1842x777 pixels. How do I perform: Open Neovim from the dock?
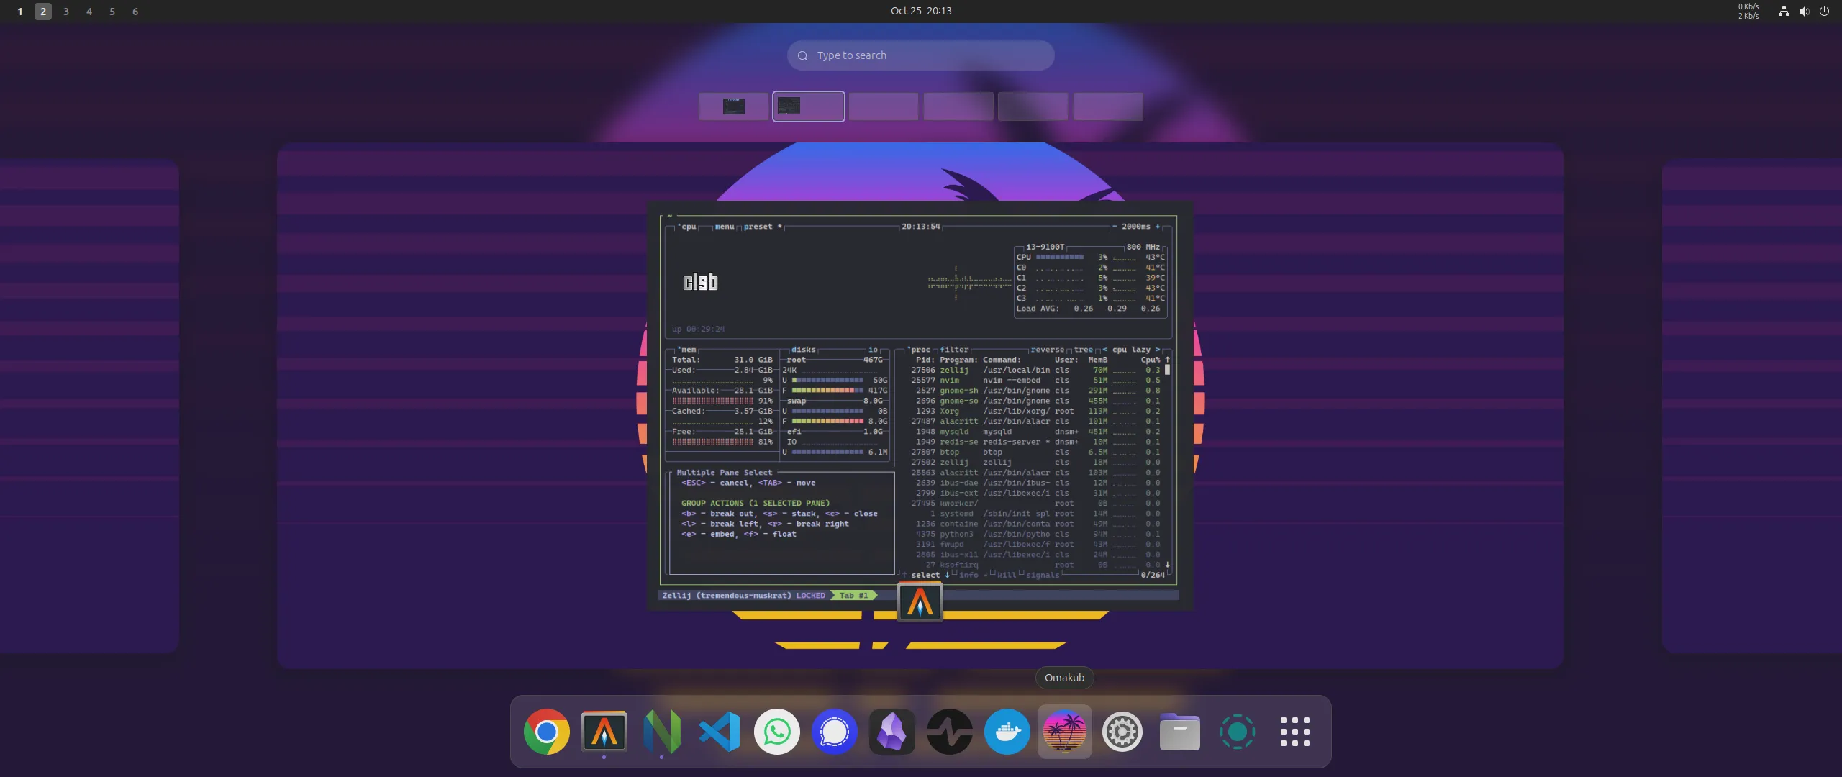pos(661,732)
